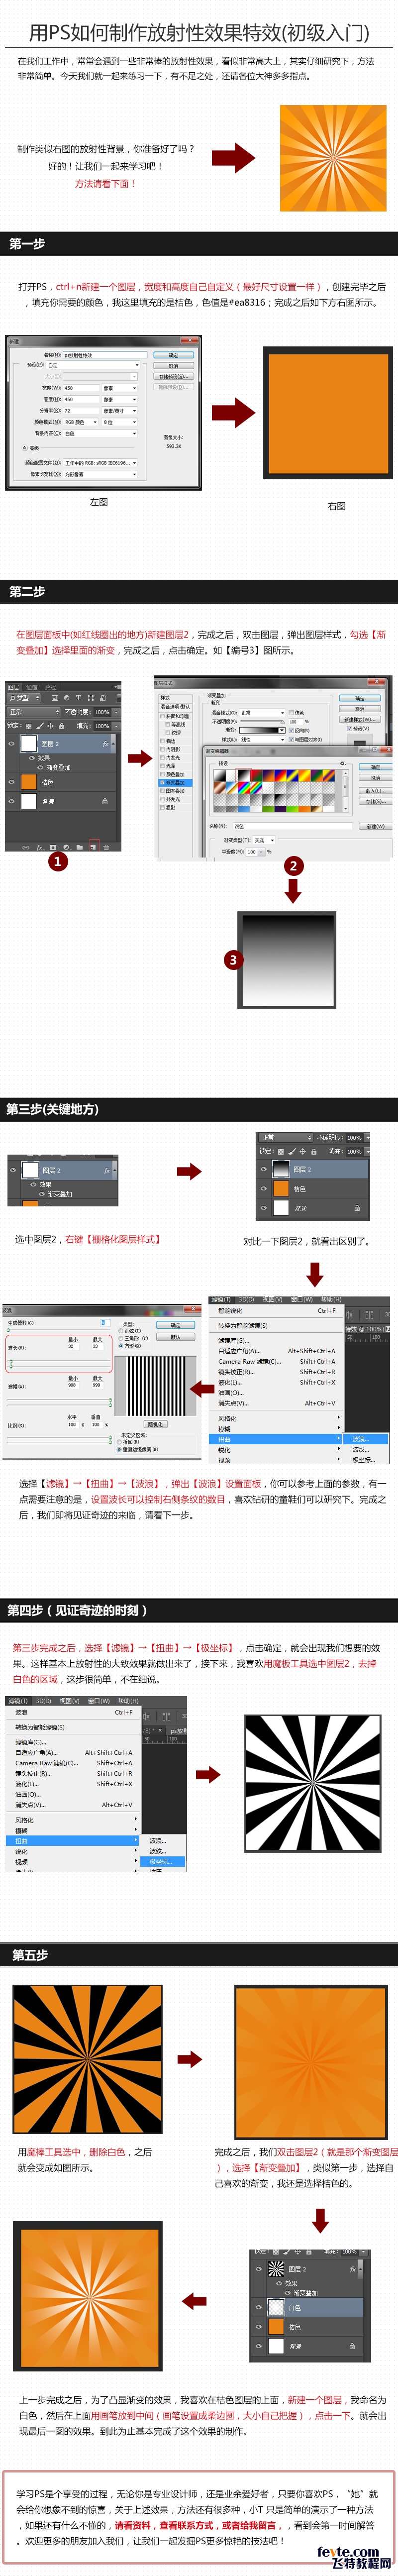Switch to the 路径 tab in step 2 panel
This screenshot has height=2576, width=398.
point(50,687)
